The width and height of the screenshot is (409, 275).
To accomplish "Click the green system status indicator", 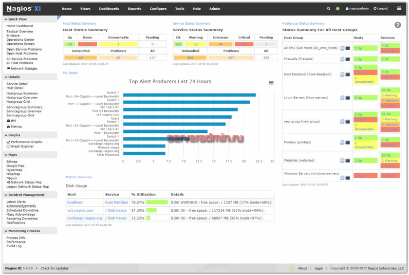I will 337,9.
